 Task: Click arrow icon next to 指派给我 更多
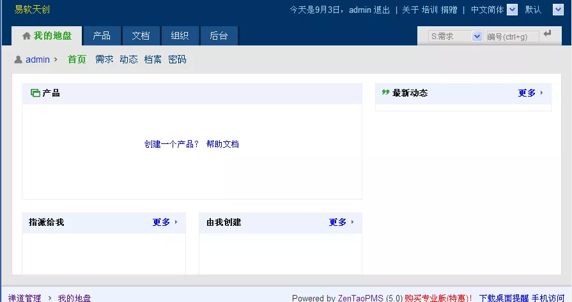176,222
